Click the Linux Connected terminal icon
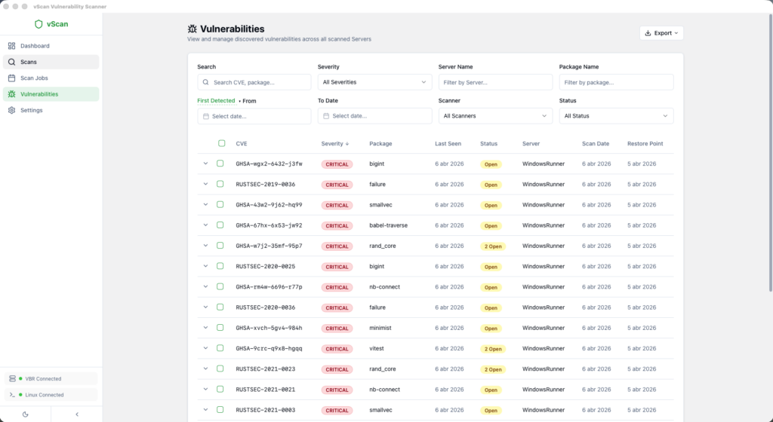773x422 pixels. click(x=12, y=395)
